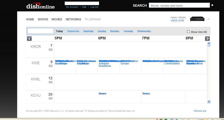224x120 pixels.
Task: Click the 6PM time header
Action: [x=102, y=38]
